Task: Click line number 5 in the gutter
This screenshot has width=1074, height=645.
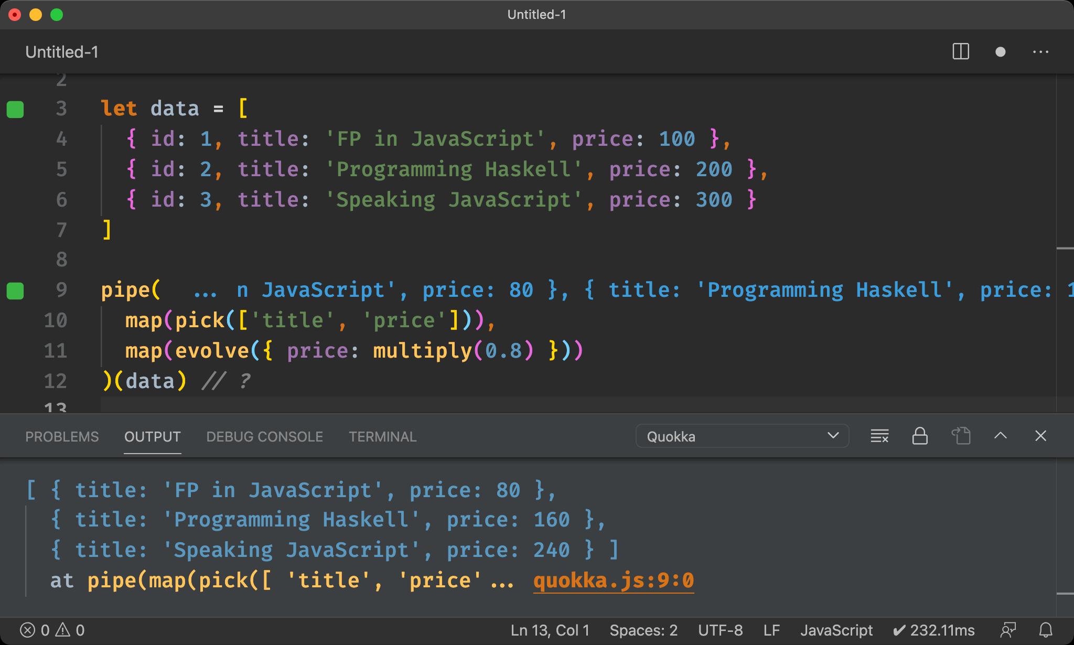Action: pos(62,169)
